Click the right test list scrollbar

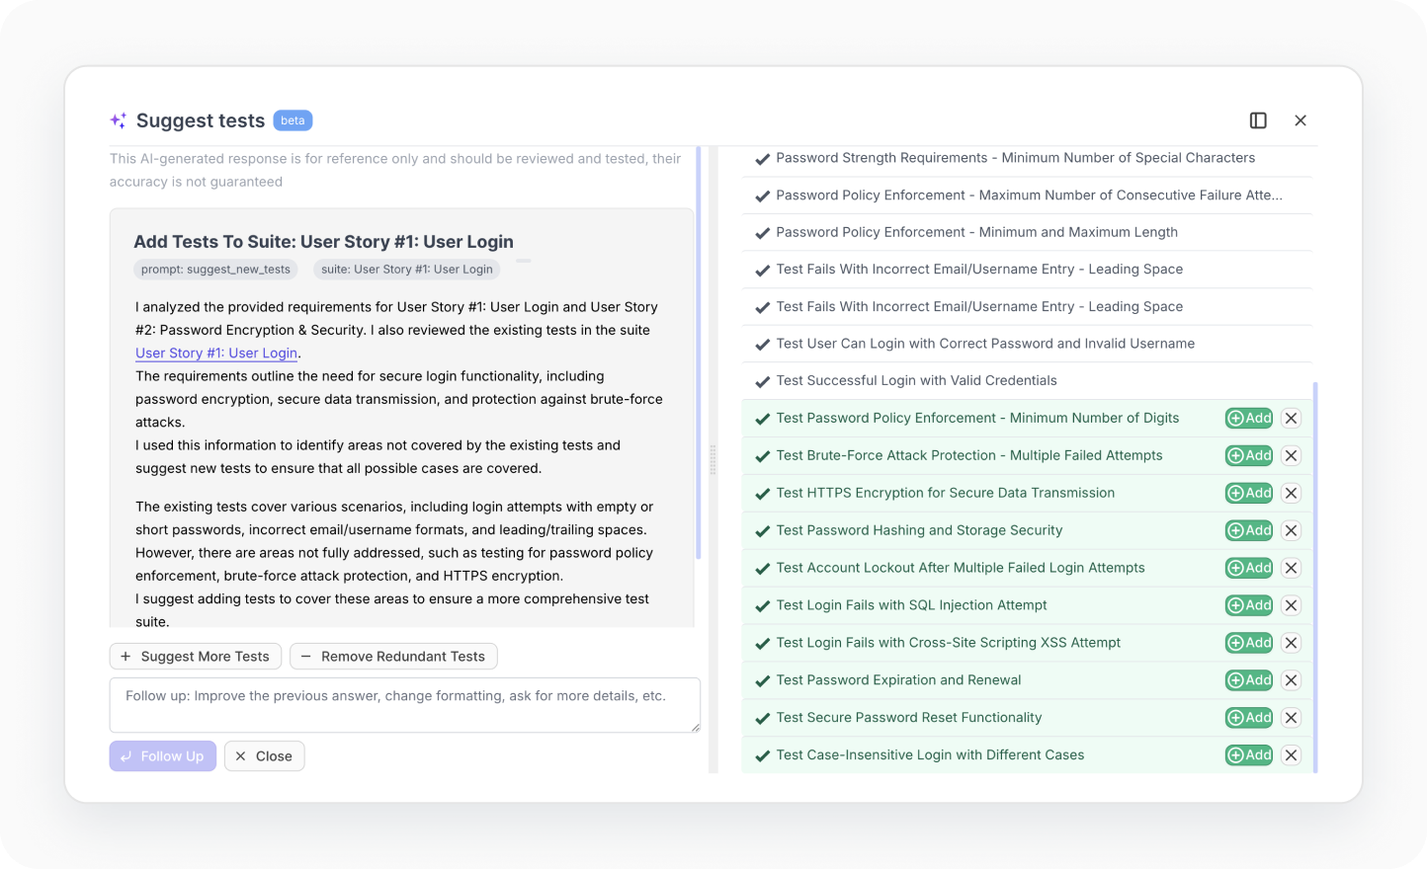[1315, 573]
